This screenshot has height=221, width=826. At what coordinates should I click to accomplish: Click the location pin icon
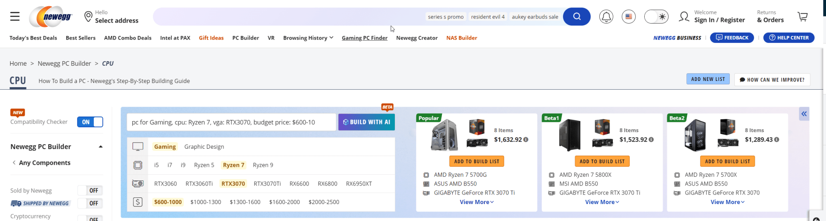88,17
